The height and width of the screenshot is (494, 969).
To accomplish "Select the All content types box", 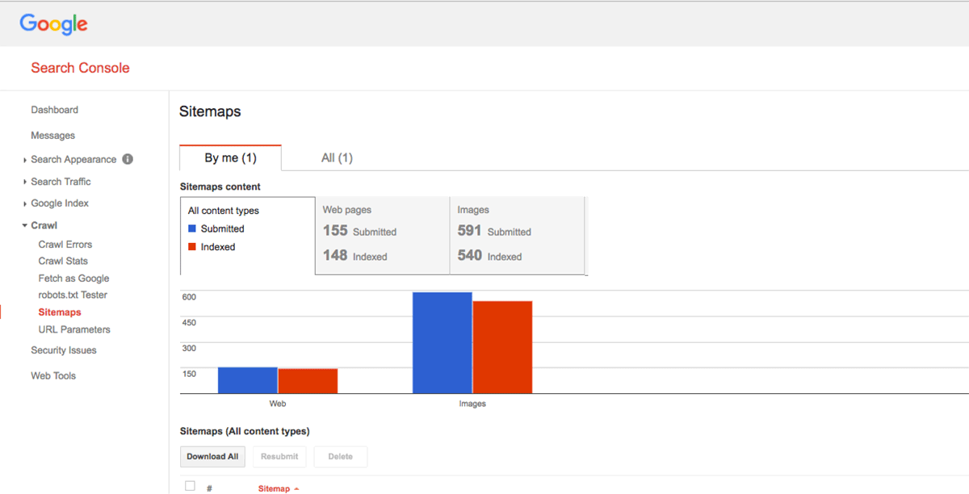I will [x=247, y=236].
